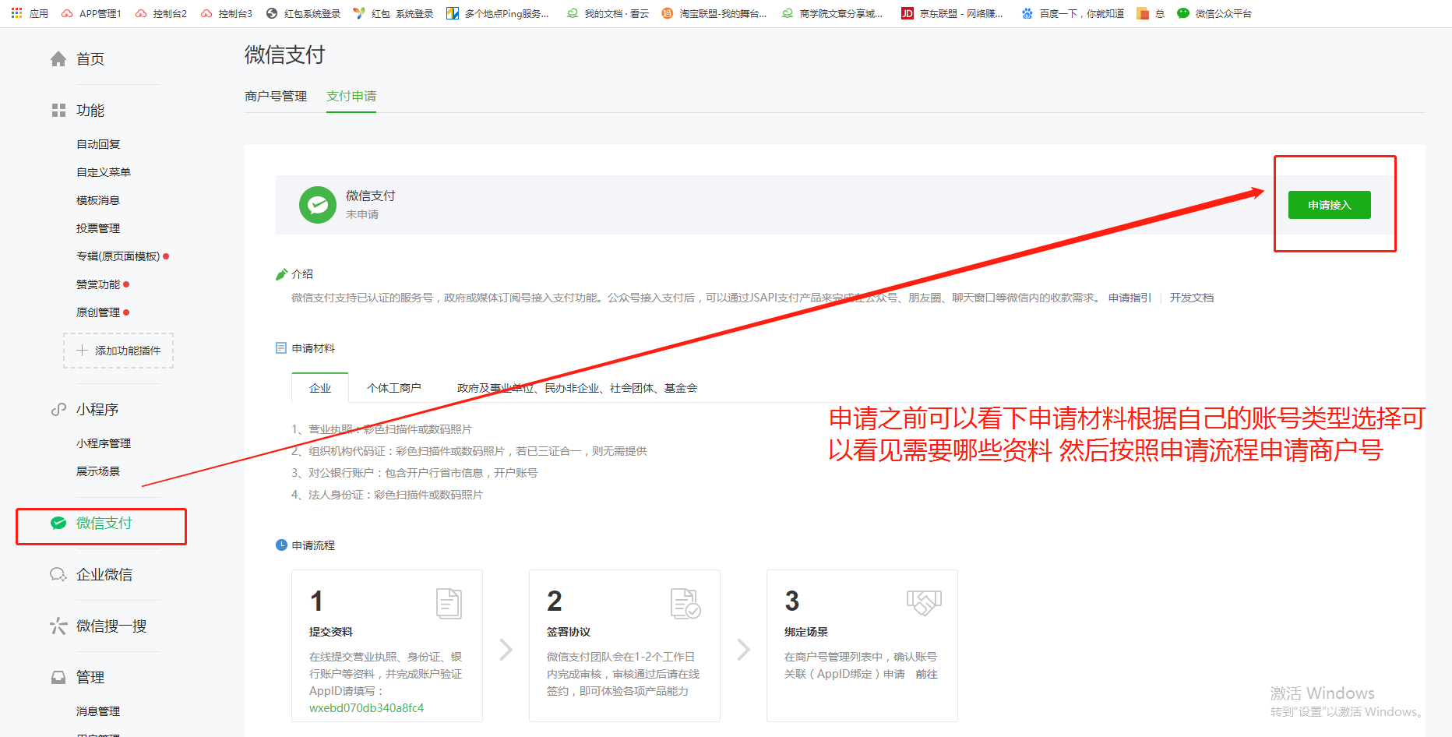The width and height of the screenshot is (1452, 737).
Task: Open the 控制台3 bookmark
Action: coord(227,13)
